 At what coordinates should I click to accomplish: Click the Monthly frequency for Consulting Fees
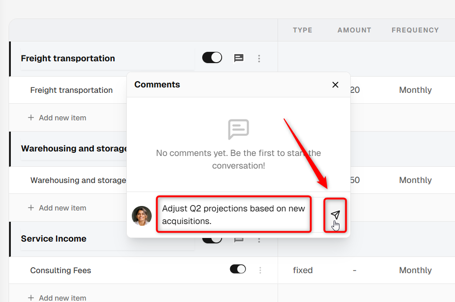click(415, 270)
